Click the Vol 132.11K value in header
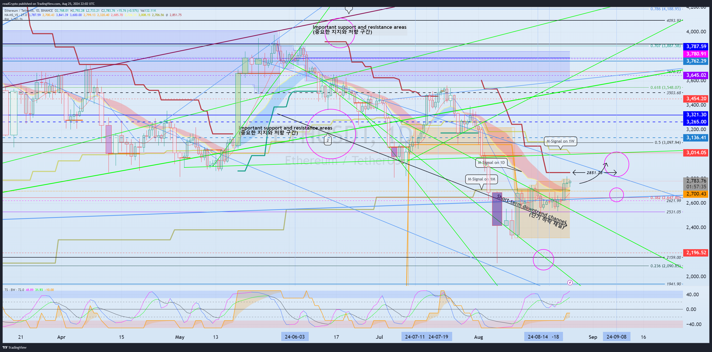Viewport: 712px width, 352px height. point(148,11)
